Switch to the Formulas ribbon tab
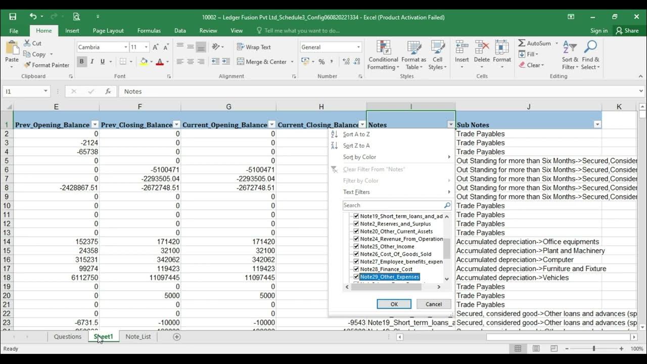This screenshot has height=364, width=647. click(149, 31)
